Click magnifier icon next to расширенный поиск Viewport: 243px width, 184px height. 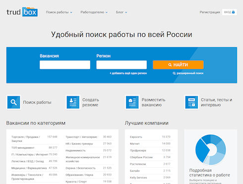click(x=174, y=73)
